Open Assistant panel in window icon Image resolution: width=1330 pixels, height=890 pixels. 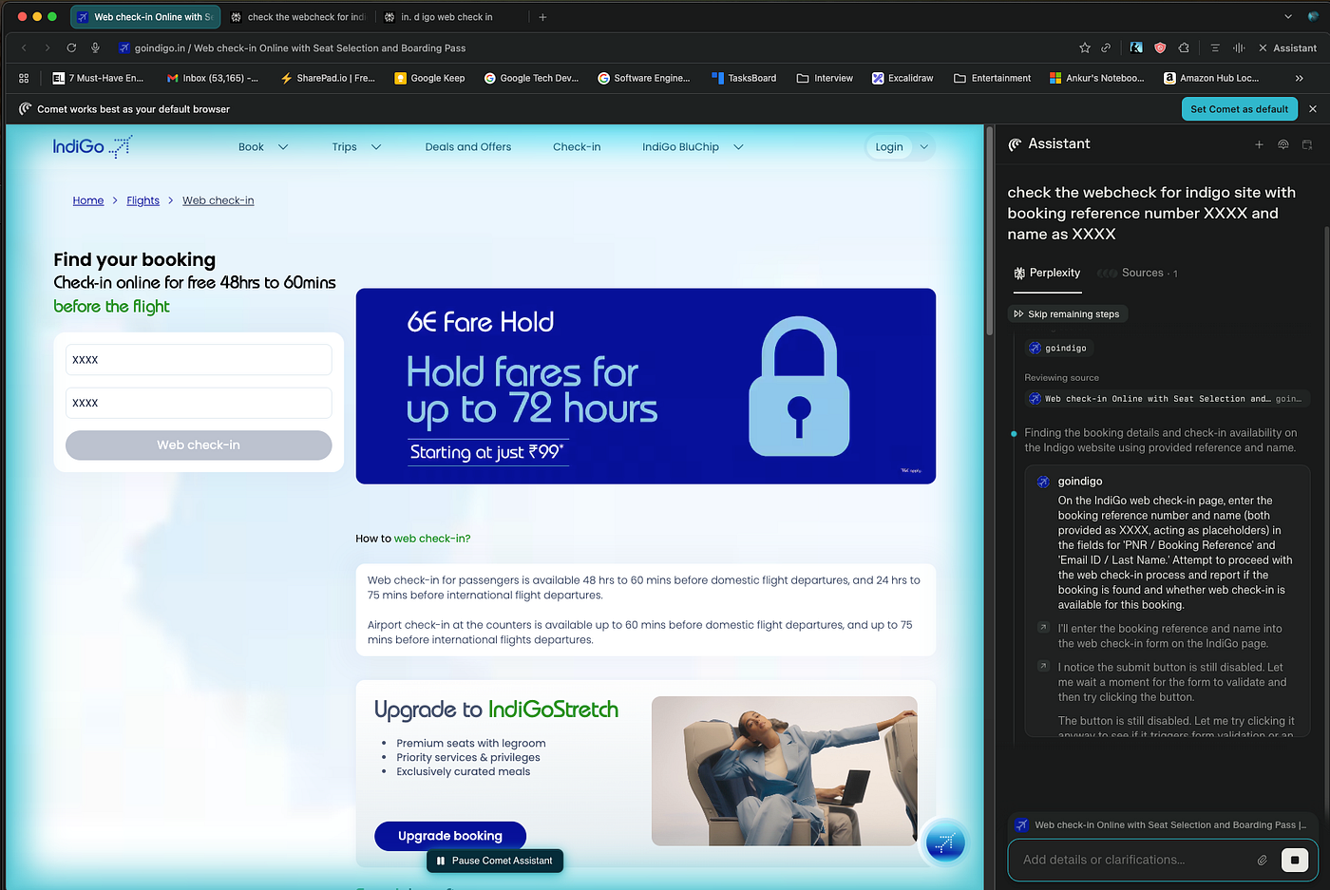click(x=1307, y=144)
